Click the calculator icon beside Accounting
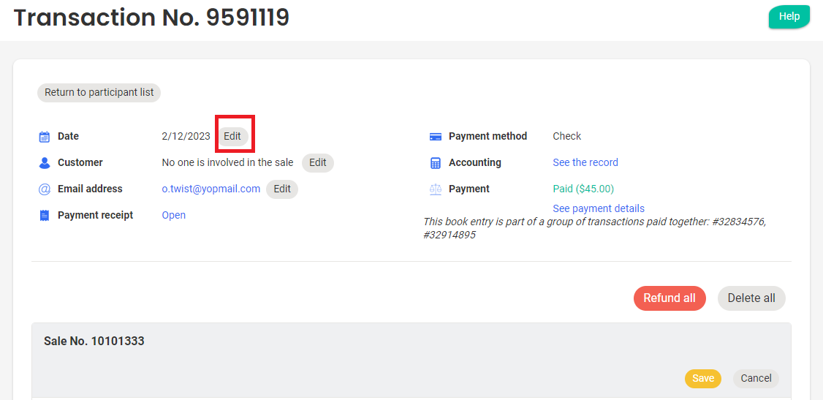Screen dimensions: 823x400 pyautogui.click(x=436, y=163)
